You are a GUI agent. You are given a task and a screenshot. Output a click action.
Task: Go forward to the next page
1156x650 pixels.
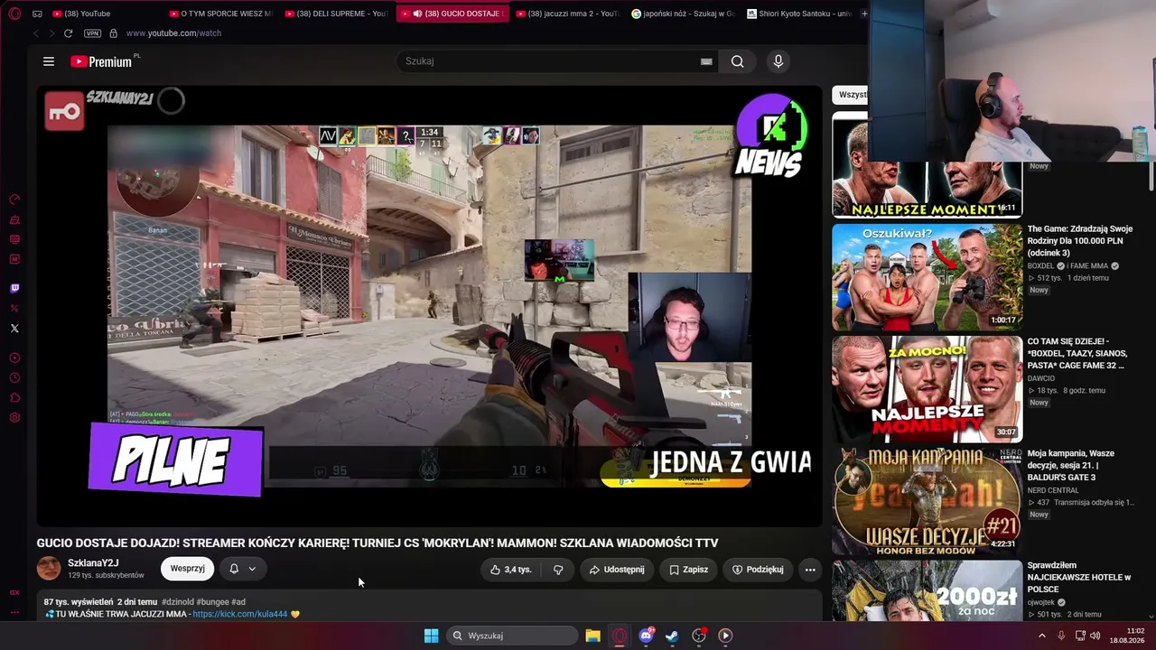[51, 33]
